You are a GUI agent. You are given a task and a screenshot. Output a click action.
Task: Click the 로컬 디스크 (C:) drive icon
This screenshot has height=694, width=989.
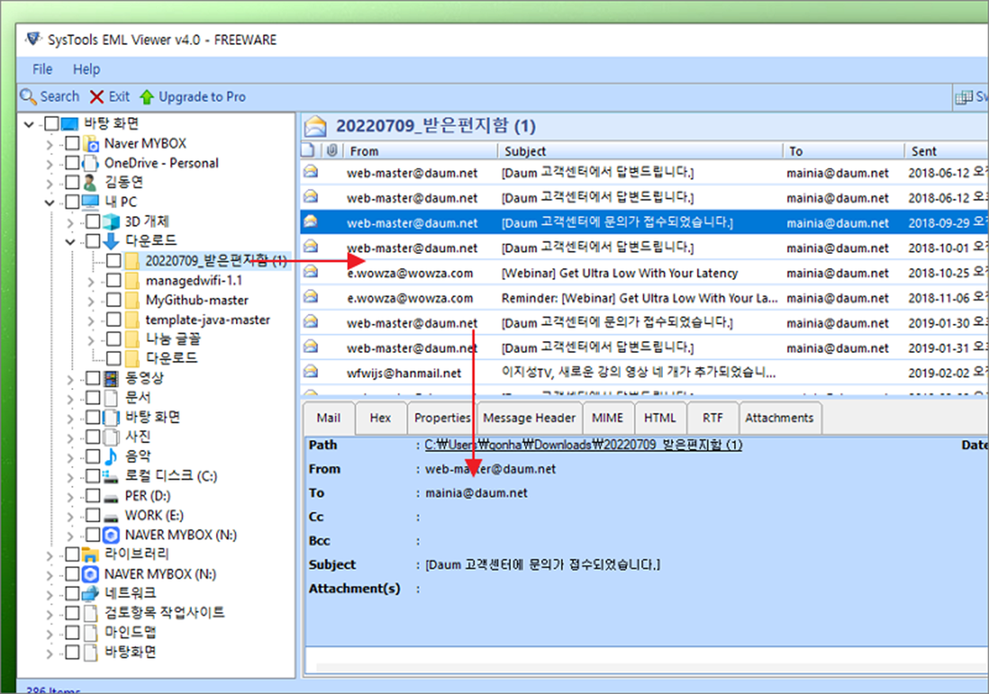(x=112, y=476)
